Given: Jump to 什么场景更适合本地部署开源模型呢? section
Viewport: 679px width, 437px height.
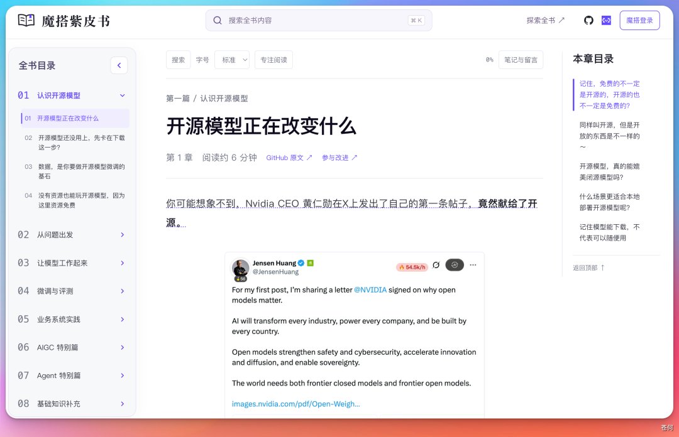Looking at the screenshot, I should tap(609, 202).
